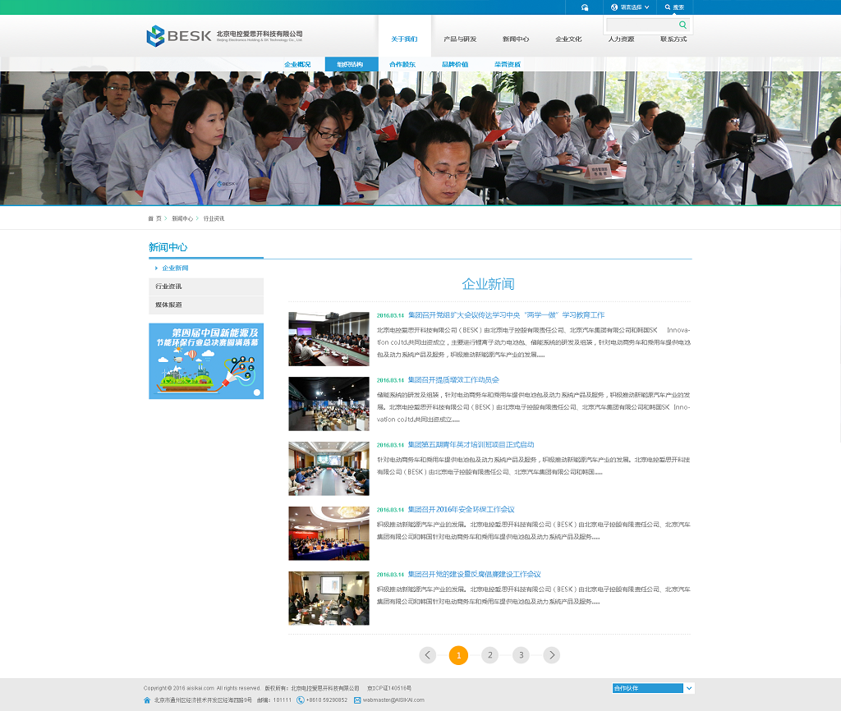Click the email envelope icon in footer

357,700
